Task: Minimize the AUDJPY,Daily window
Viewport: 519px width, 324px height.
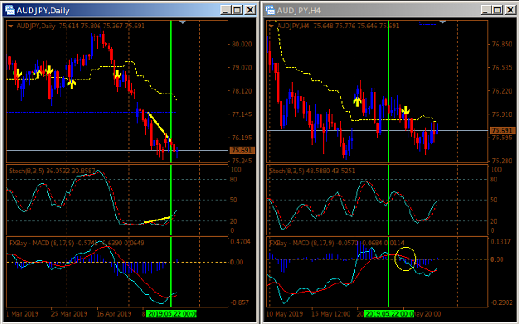Action: pyautogui.click(x=225, y=10)
